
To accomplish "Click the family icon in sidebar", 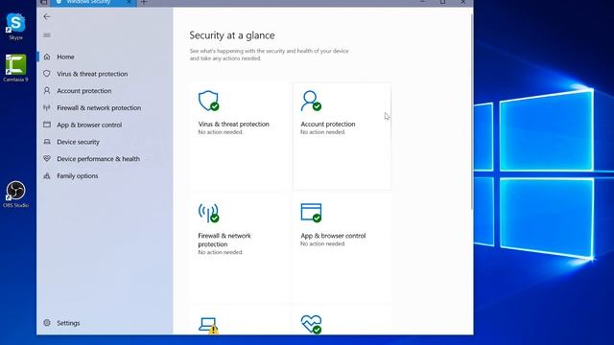I will tap(47, 176).
